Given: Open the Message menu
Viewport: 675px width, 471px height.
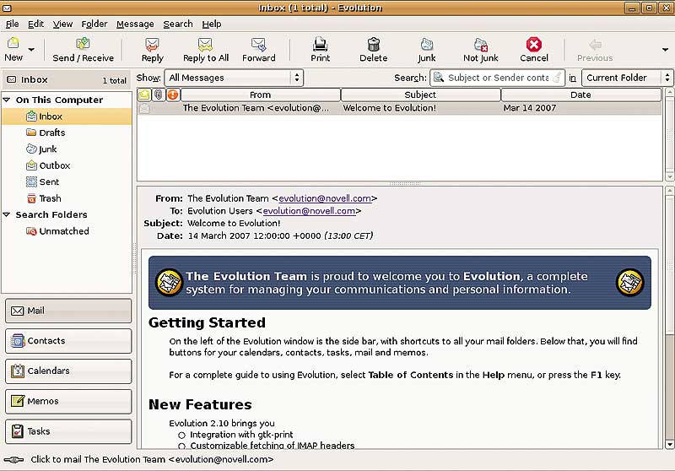Looking at the screenshot, I should (135, 24).
